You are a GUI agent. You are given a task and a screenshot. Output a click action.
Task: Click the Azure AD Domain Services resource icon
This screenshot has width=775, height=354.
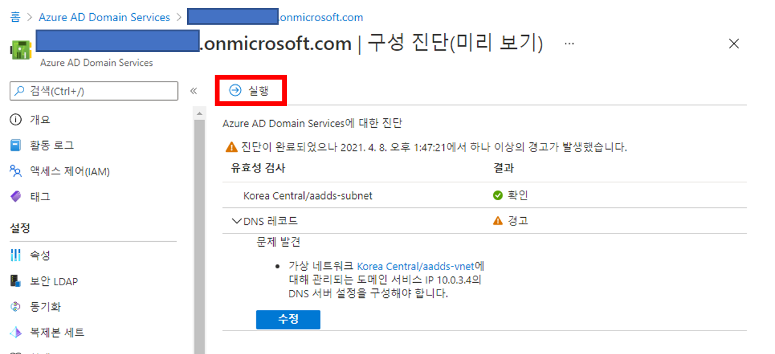21,49
